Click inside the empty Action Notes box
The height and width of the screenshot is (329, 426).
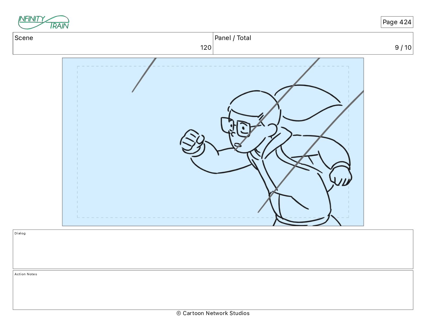coord(213,290)
